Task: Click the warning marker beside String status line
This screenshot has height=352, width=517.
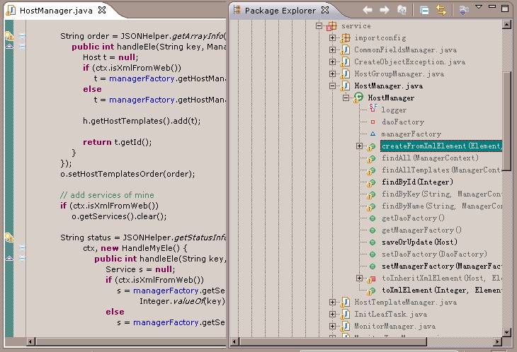Action: tap(9, 237)
